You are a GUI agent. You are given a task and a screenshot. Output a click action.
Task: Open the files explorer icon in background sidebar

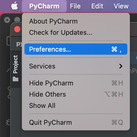[8, 41]
